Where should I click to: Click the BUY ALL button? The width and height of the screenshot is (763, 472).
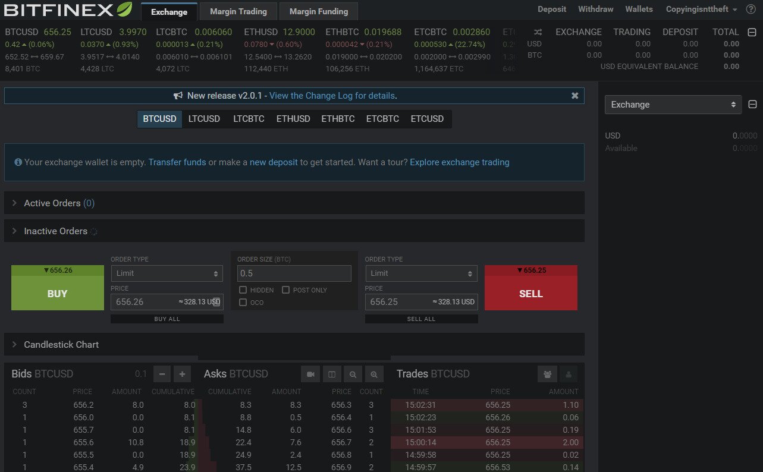pyautogui.click(x=167, y=319)
